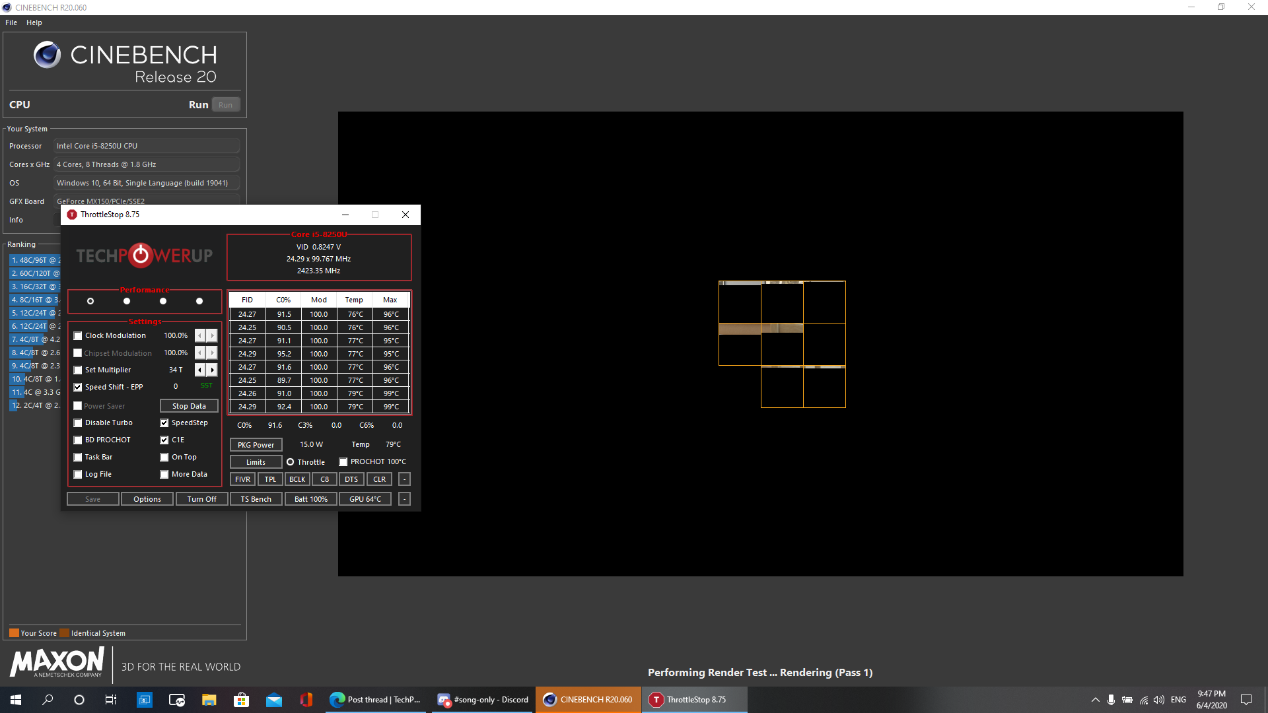Show hidden system tray icons
1268x713 pixels.
tap(1095, 700)
